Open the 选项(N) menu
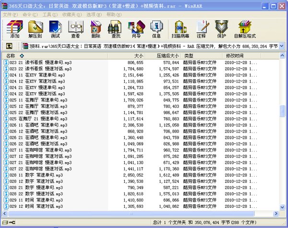 pyautogui.click(x=94, y=14)
